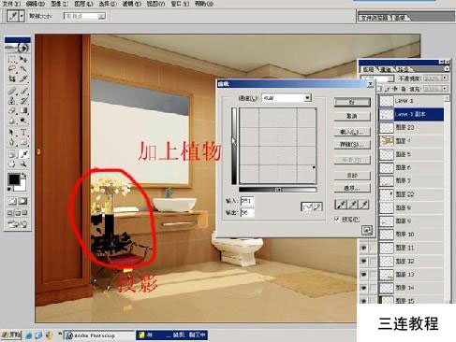
Task: Hide layer 图层 11 with eye icon
Action: pyautogui.click(x=363, y=248)
